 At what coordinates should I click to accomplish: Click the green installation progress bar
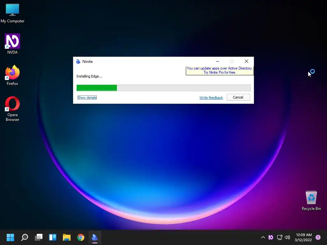point(163,88)
